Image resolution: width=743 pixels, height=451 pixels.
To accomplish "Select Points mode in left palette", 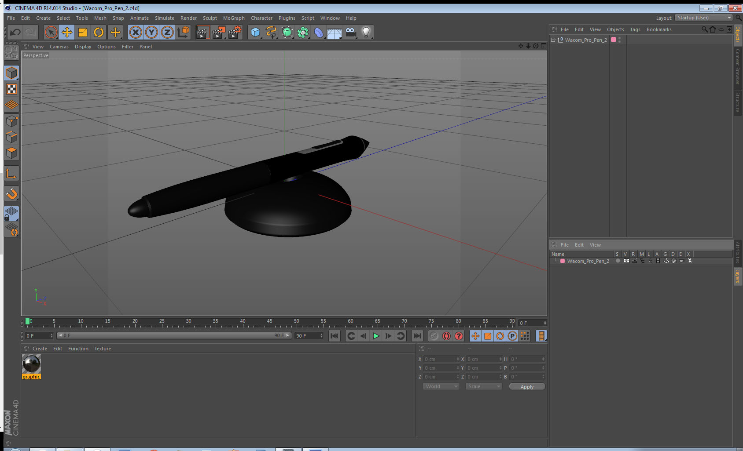I will (12, 121).
